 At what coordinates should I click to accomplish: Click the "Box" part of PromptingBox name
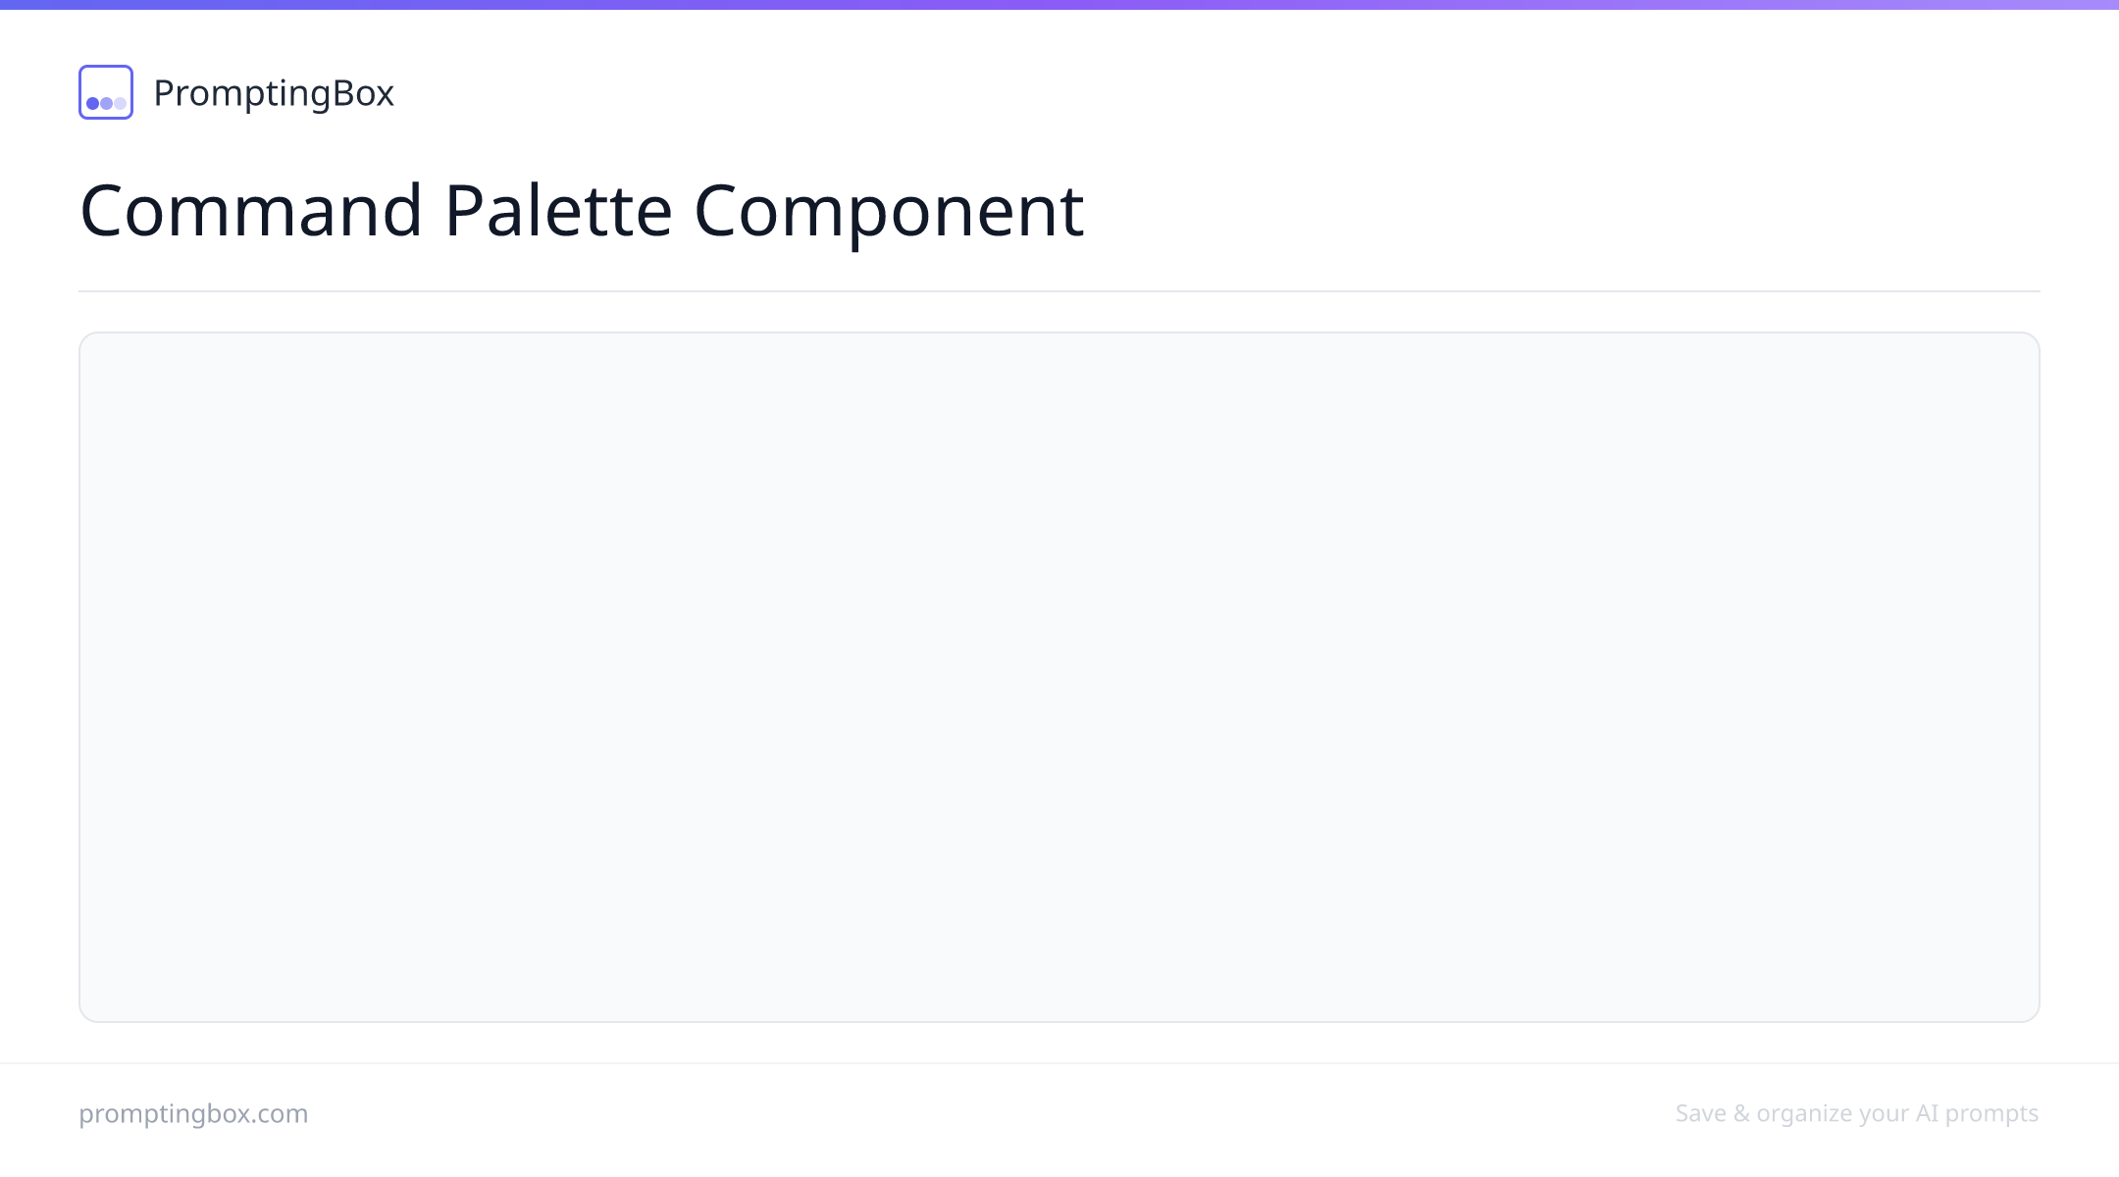pos(363,93)
